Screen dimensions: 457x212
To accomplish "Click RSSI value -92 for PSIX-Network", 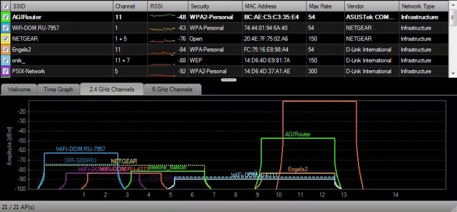I will click(182, 71).
